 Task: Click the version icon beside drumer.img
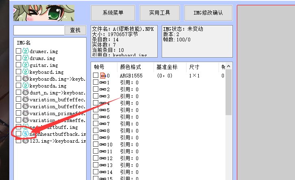(x=25, y=51)
